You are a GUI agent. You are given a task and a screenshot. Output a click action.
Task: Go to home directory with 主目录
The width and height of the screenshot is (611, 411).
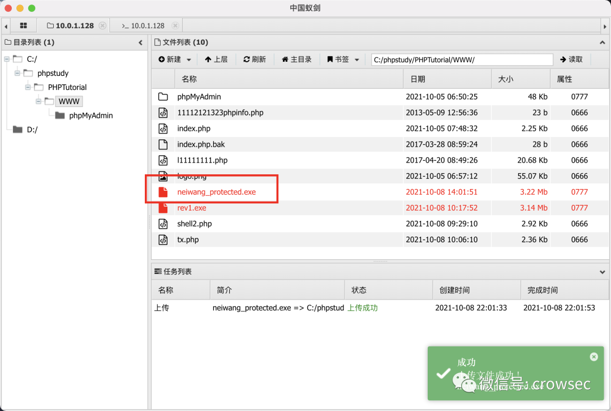(296, 59)
